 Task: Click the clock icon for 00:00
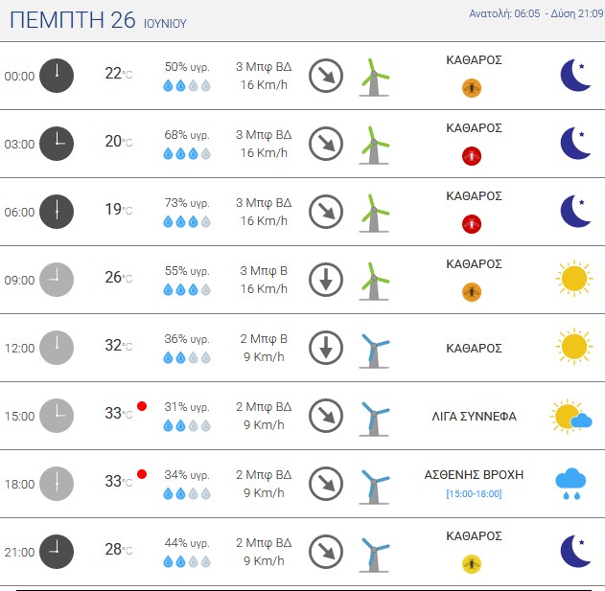[x=57, y=76]
